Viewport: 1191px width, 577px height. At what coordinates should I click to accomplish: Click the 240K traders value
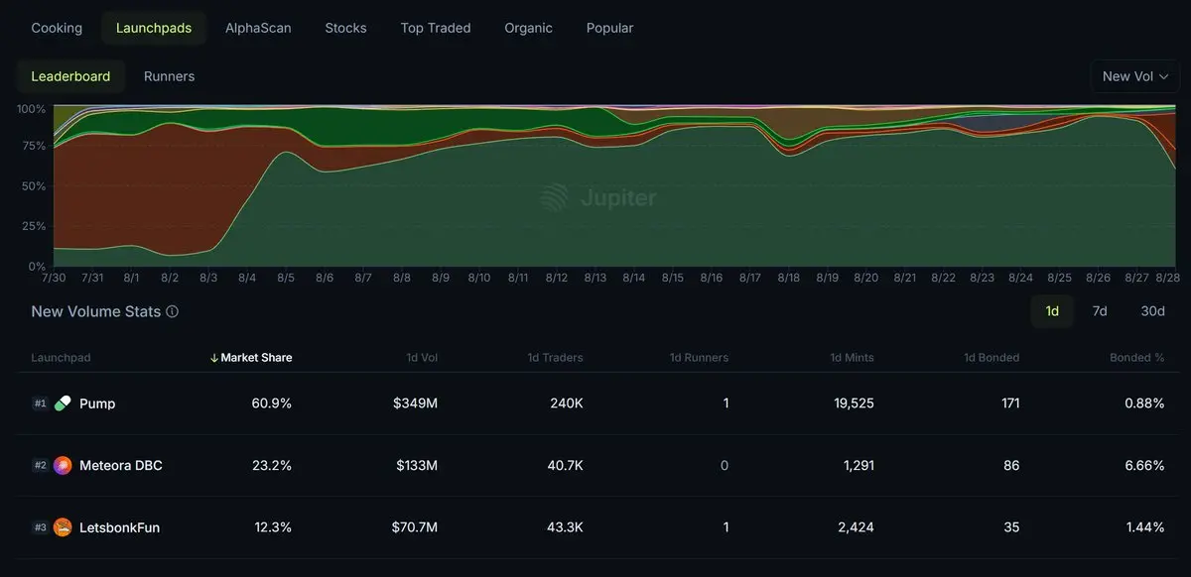coord(566,404)
